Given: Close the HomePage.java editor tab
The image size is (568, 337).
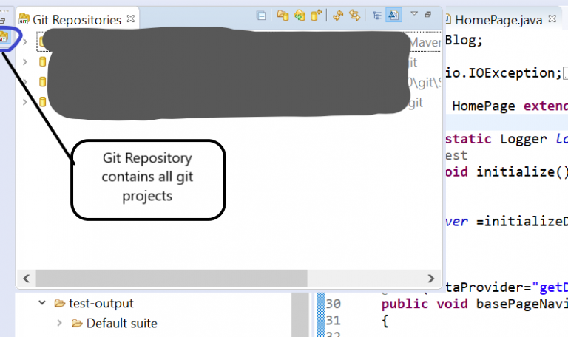Looking at the screenshot, I should click(x=552, y=18).
